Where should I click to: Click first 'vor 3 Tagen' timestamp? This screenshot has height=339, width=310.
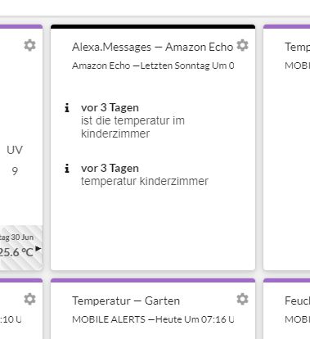click(110, 108)
